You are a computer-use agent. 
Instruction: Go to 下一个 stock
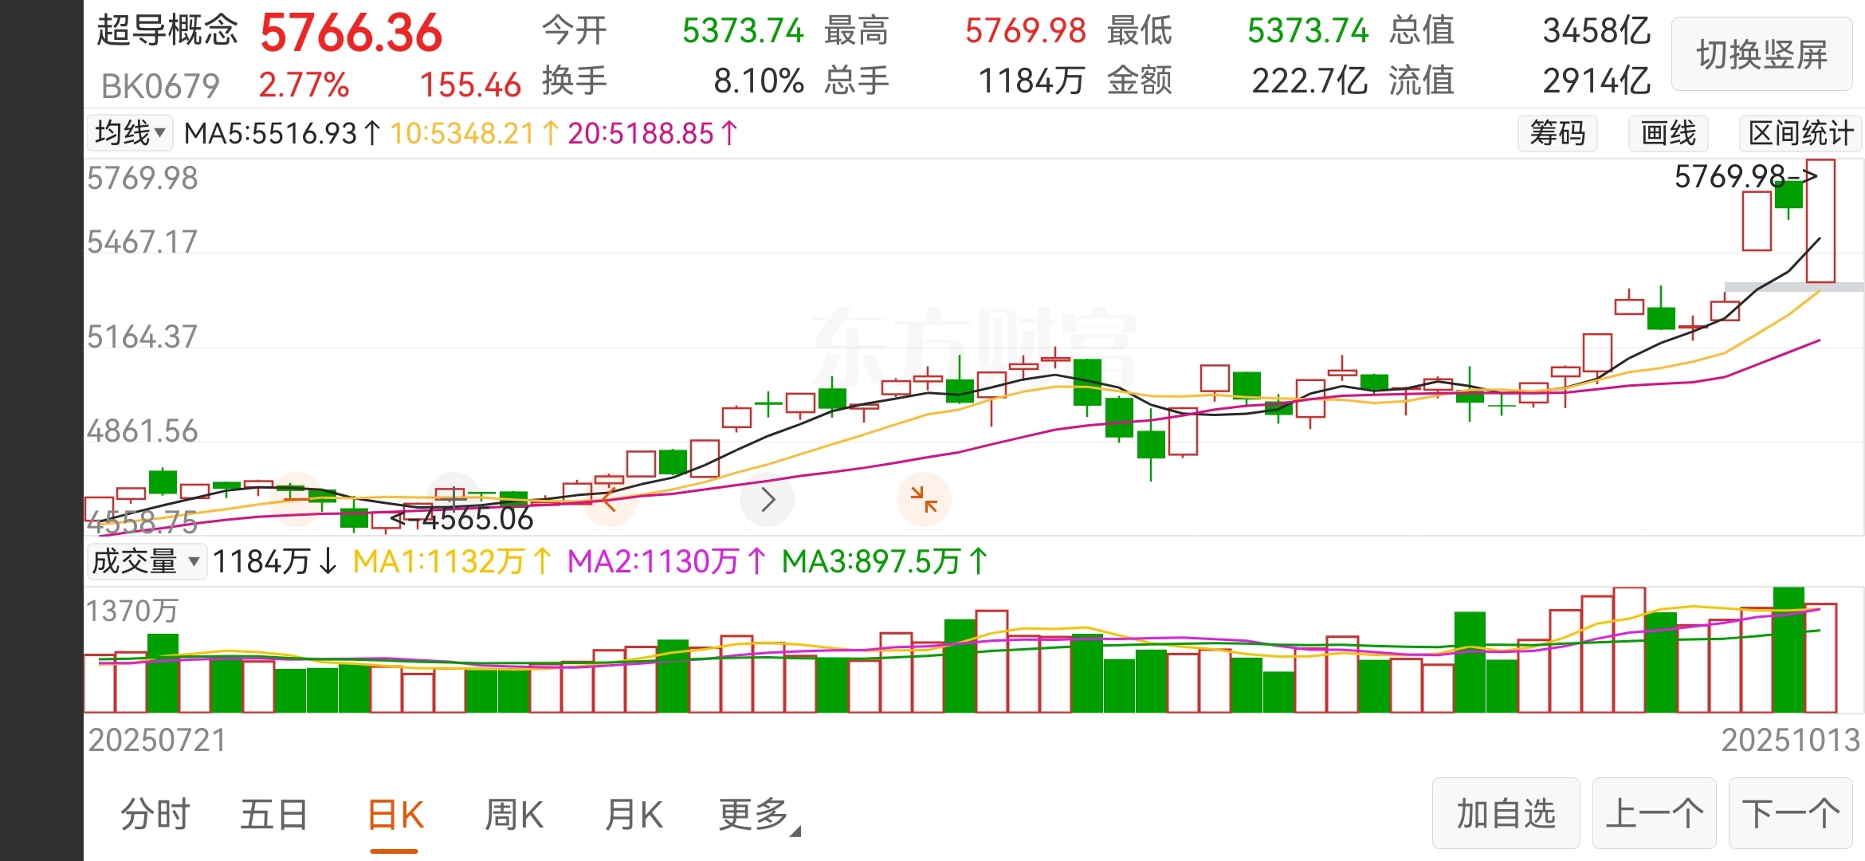pos(1790,814)
